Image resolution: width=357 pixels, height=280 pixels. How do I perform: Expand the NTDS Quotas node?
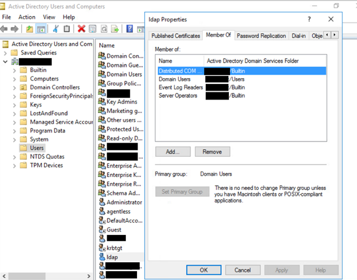[14, 157]
